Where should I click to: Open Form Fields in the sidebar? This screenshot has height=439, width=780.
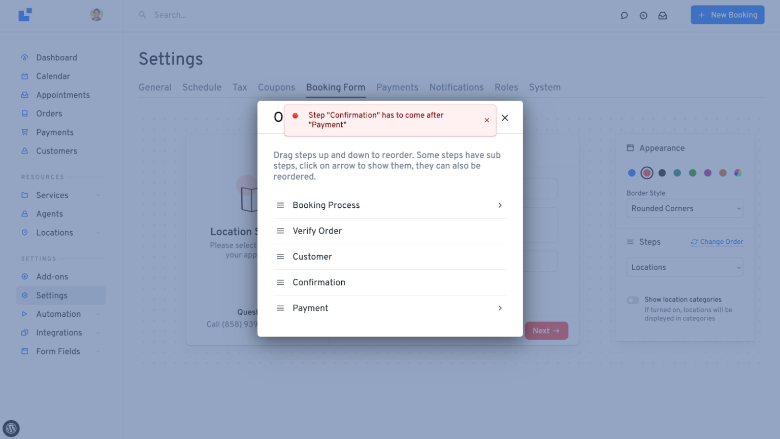coord(58,351)
